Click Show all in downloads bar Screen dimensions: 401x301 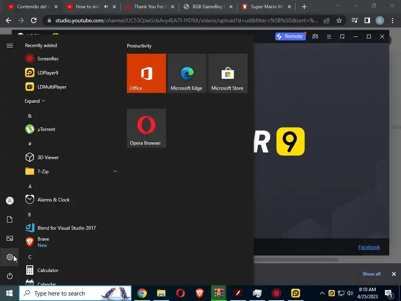click(x=371, y=274)
